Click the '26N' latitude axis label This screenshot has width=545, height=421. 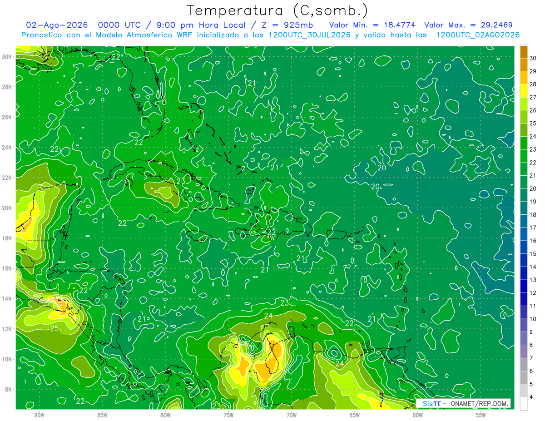[x=7, y=117]
